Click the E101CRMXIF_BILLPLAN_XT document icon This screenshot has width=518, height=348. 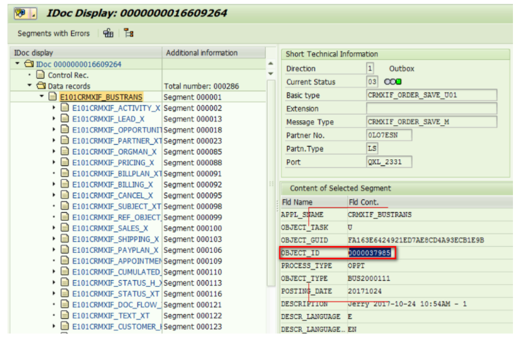pyautogui.click(x=65, y=173)
